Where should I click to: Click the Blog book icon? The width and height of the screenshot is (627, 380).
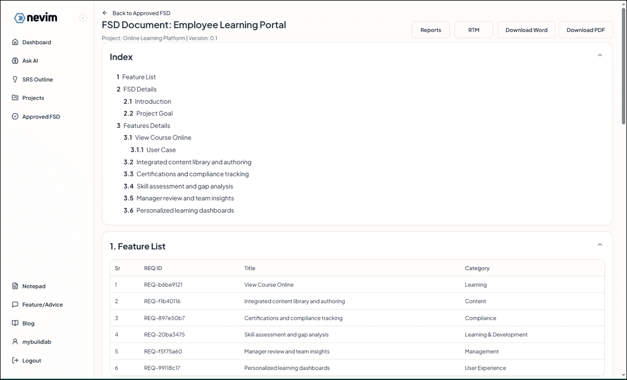pyautogui.click(x=15, y=324)
